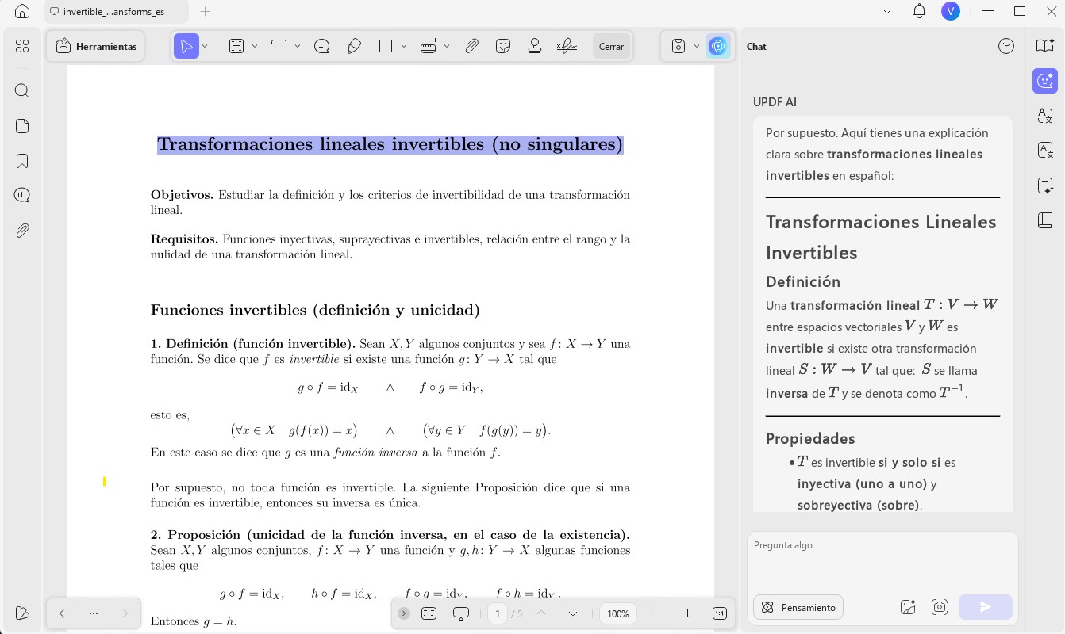Open the Herramientas tools menu
This screenshot has height=634, width=1065.
pos(96,46)
